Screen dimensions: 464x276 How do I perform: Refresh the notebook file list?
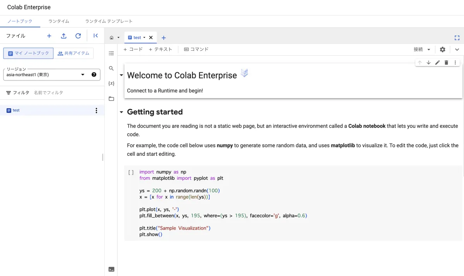point(78,36)
